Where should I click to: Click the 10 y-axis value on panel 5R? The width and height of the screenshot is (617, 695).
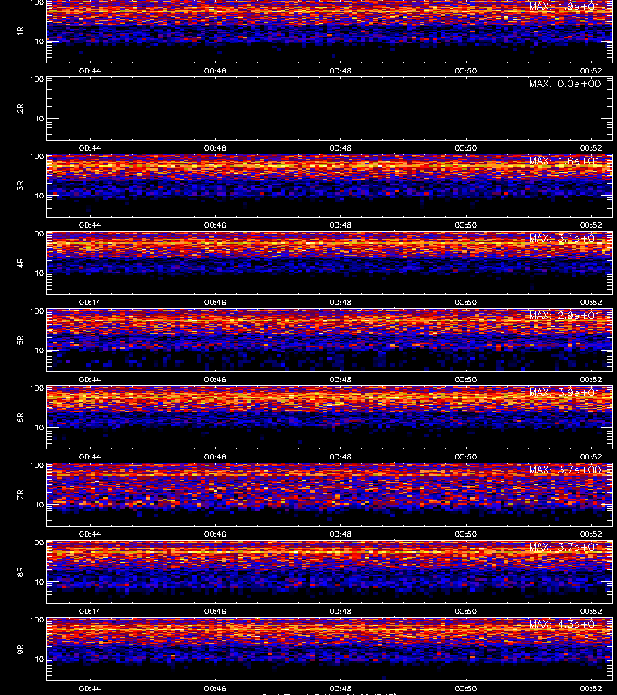[39, 350]
